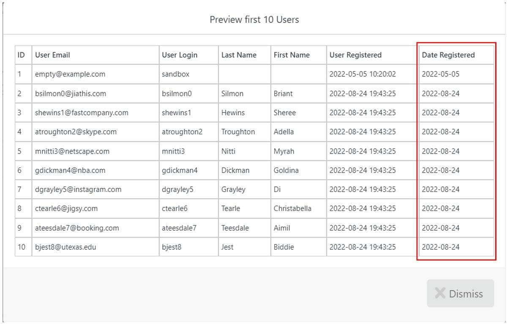This screenshot has width=507, height=324.
Task: Click email ctearle6@jigsy.com
Action: [x=66, y=208]
